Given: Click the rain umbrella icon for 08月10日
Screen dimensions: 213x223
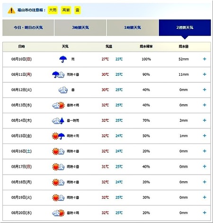Looking at the screenshot, I should [x=63, y=59].
